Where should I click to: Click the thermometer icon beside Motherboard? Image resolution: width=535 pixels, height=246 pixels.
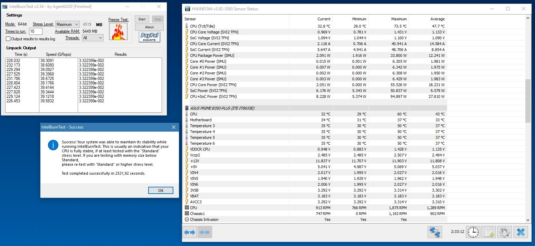[187, 120]
